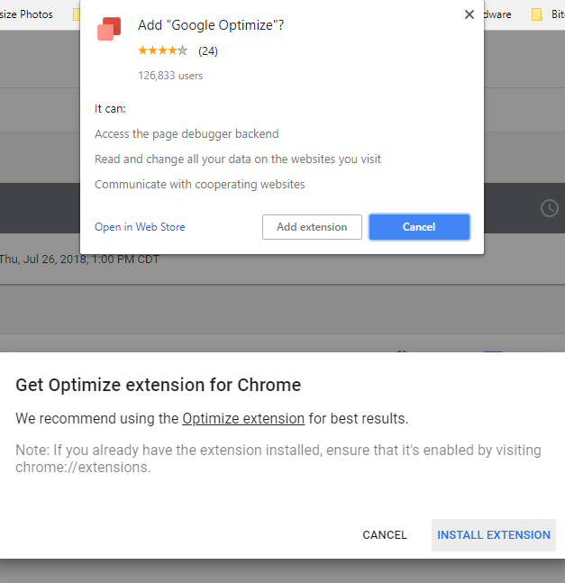This screenshot has width=565, height=583.
Task: Click the folder icon beside the Bit bookmark
Action: [x=537, y=14]
